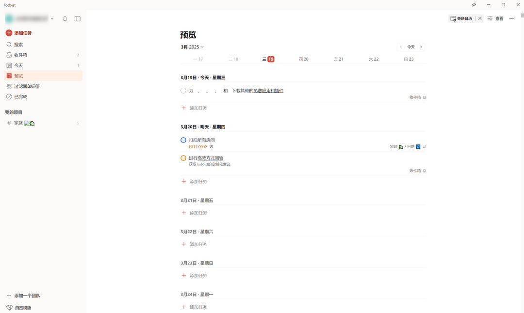
Task: Click the 收件箱 lock icon under 进行高效方式测验
Action: (424, 170)
